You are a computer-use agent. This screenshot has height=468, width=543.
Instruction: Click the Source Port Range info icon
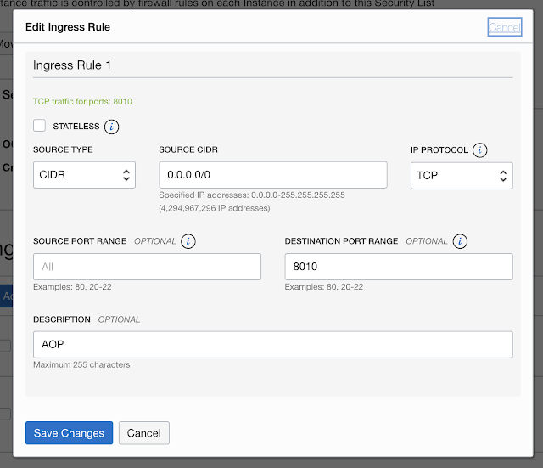[188, 241]
